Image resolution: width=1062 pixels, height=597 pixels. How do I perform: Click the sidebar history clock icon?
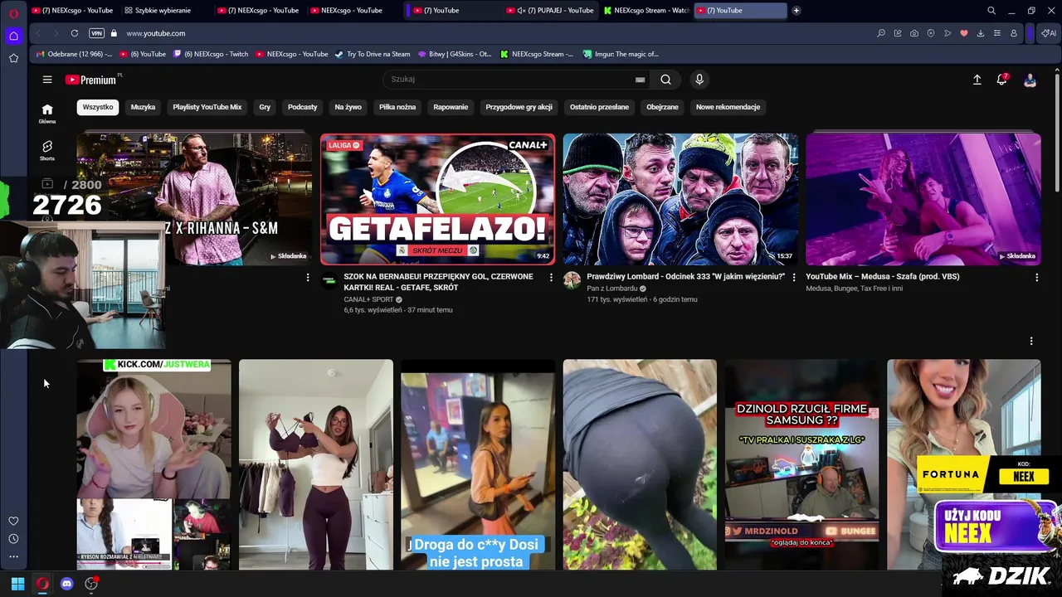tap(13, 539)
